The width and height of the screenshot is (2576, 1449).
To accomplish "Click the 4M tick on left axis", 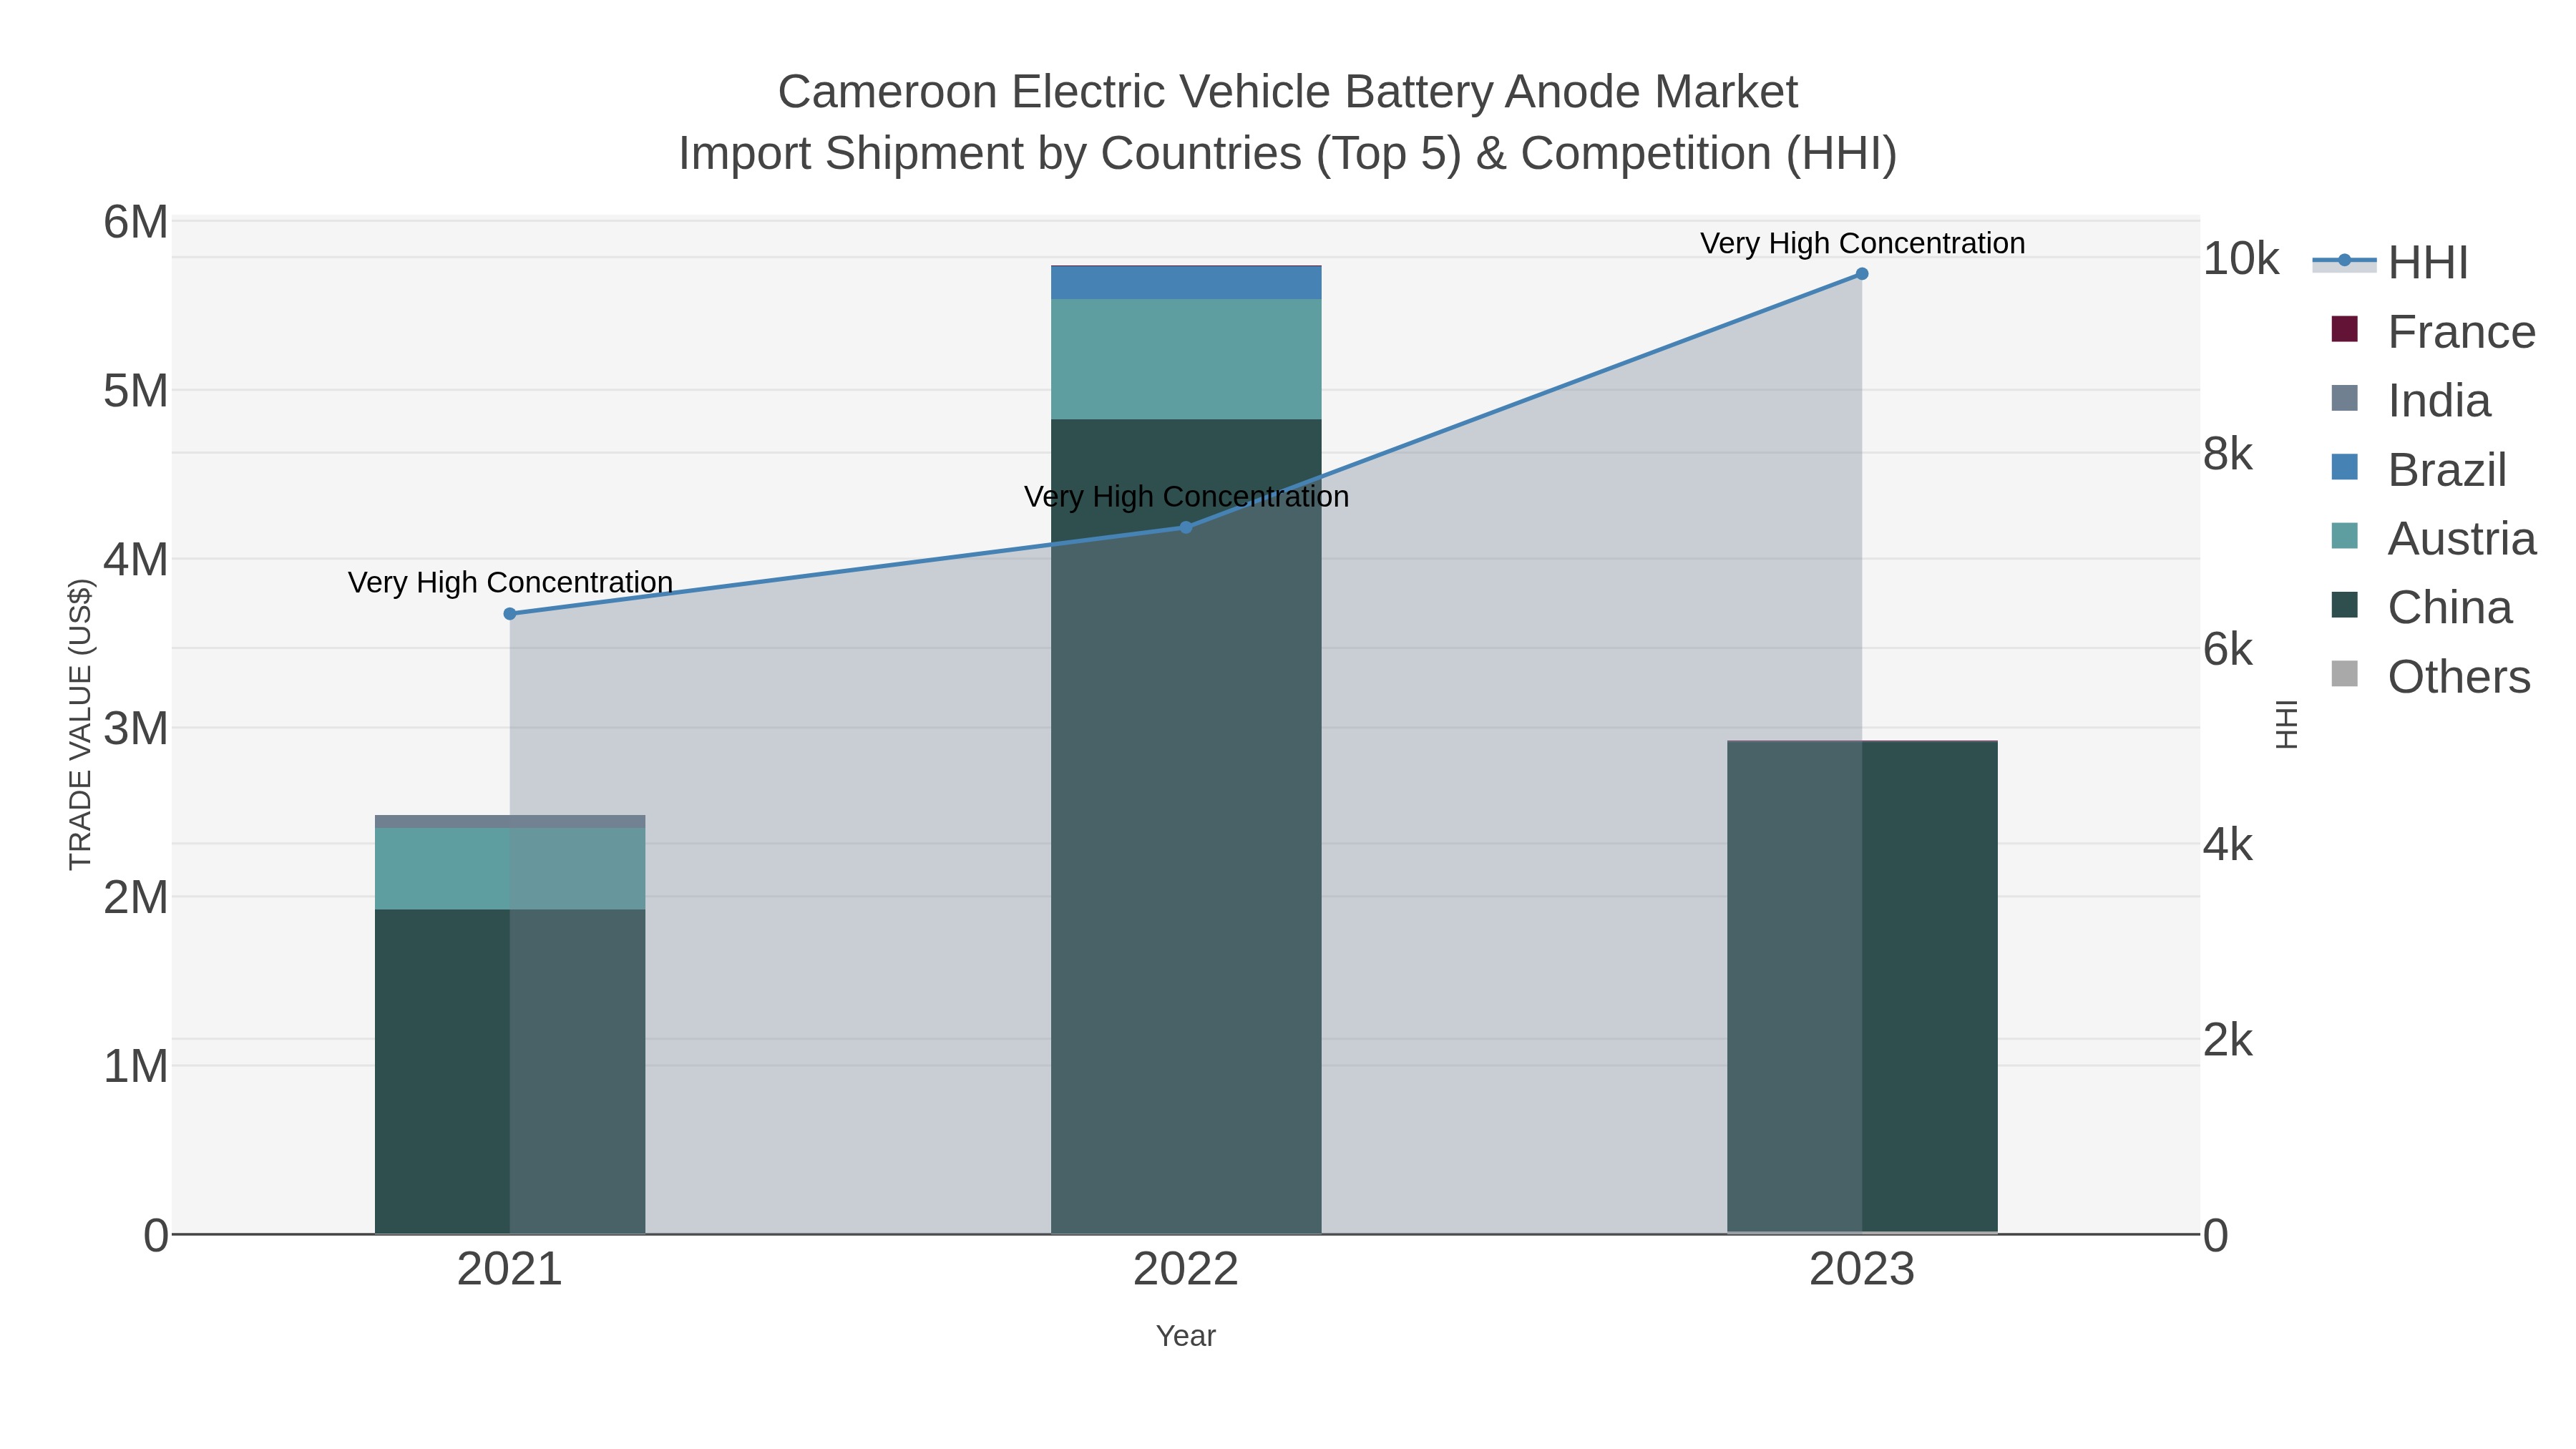I will [x=136, y=560].
